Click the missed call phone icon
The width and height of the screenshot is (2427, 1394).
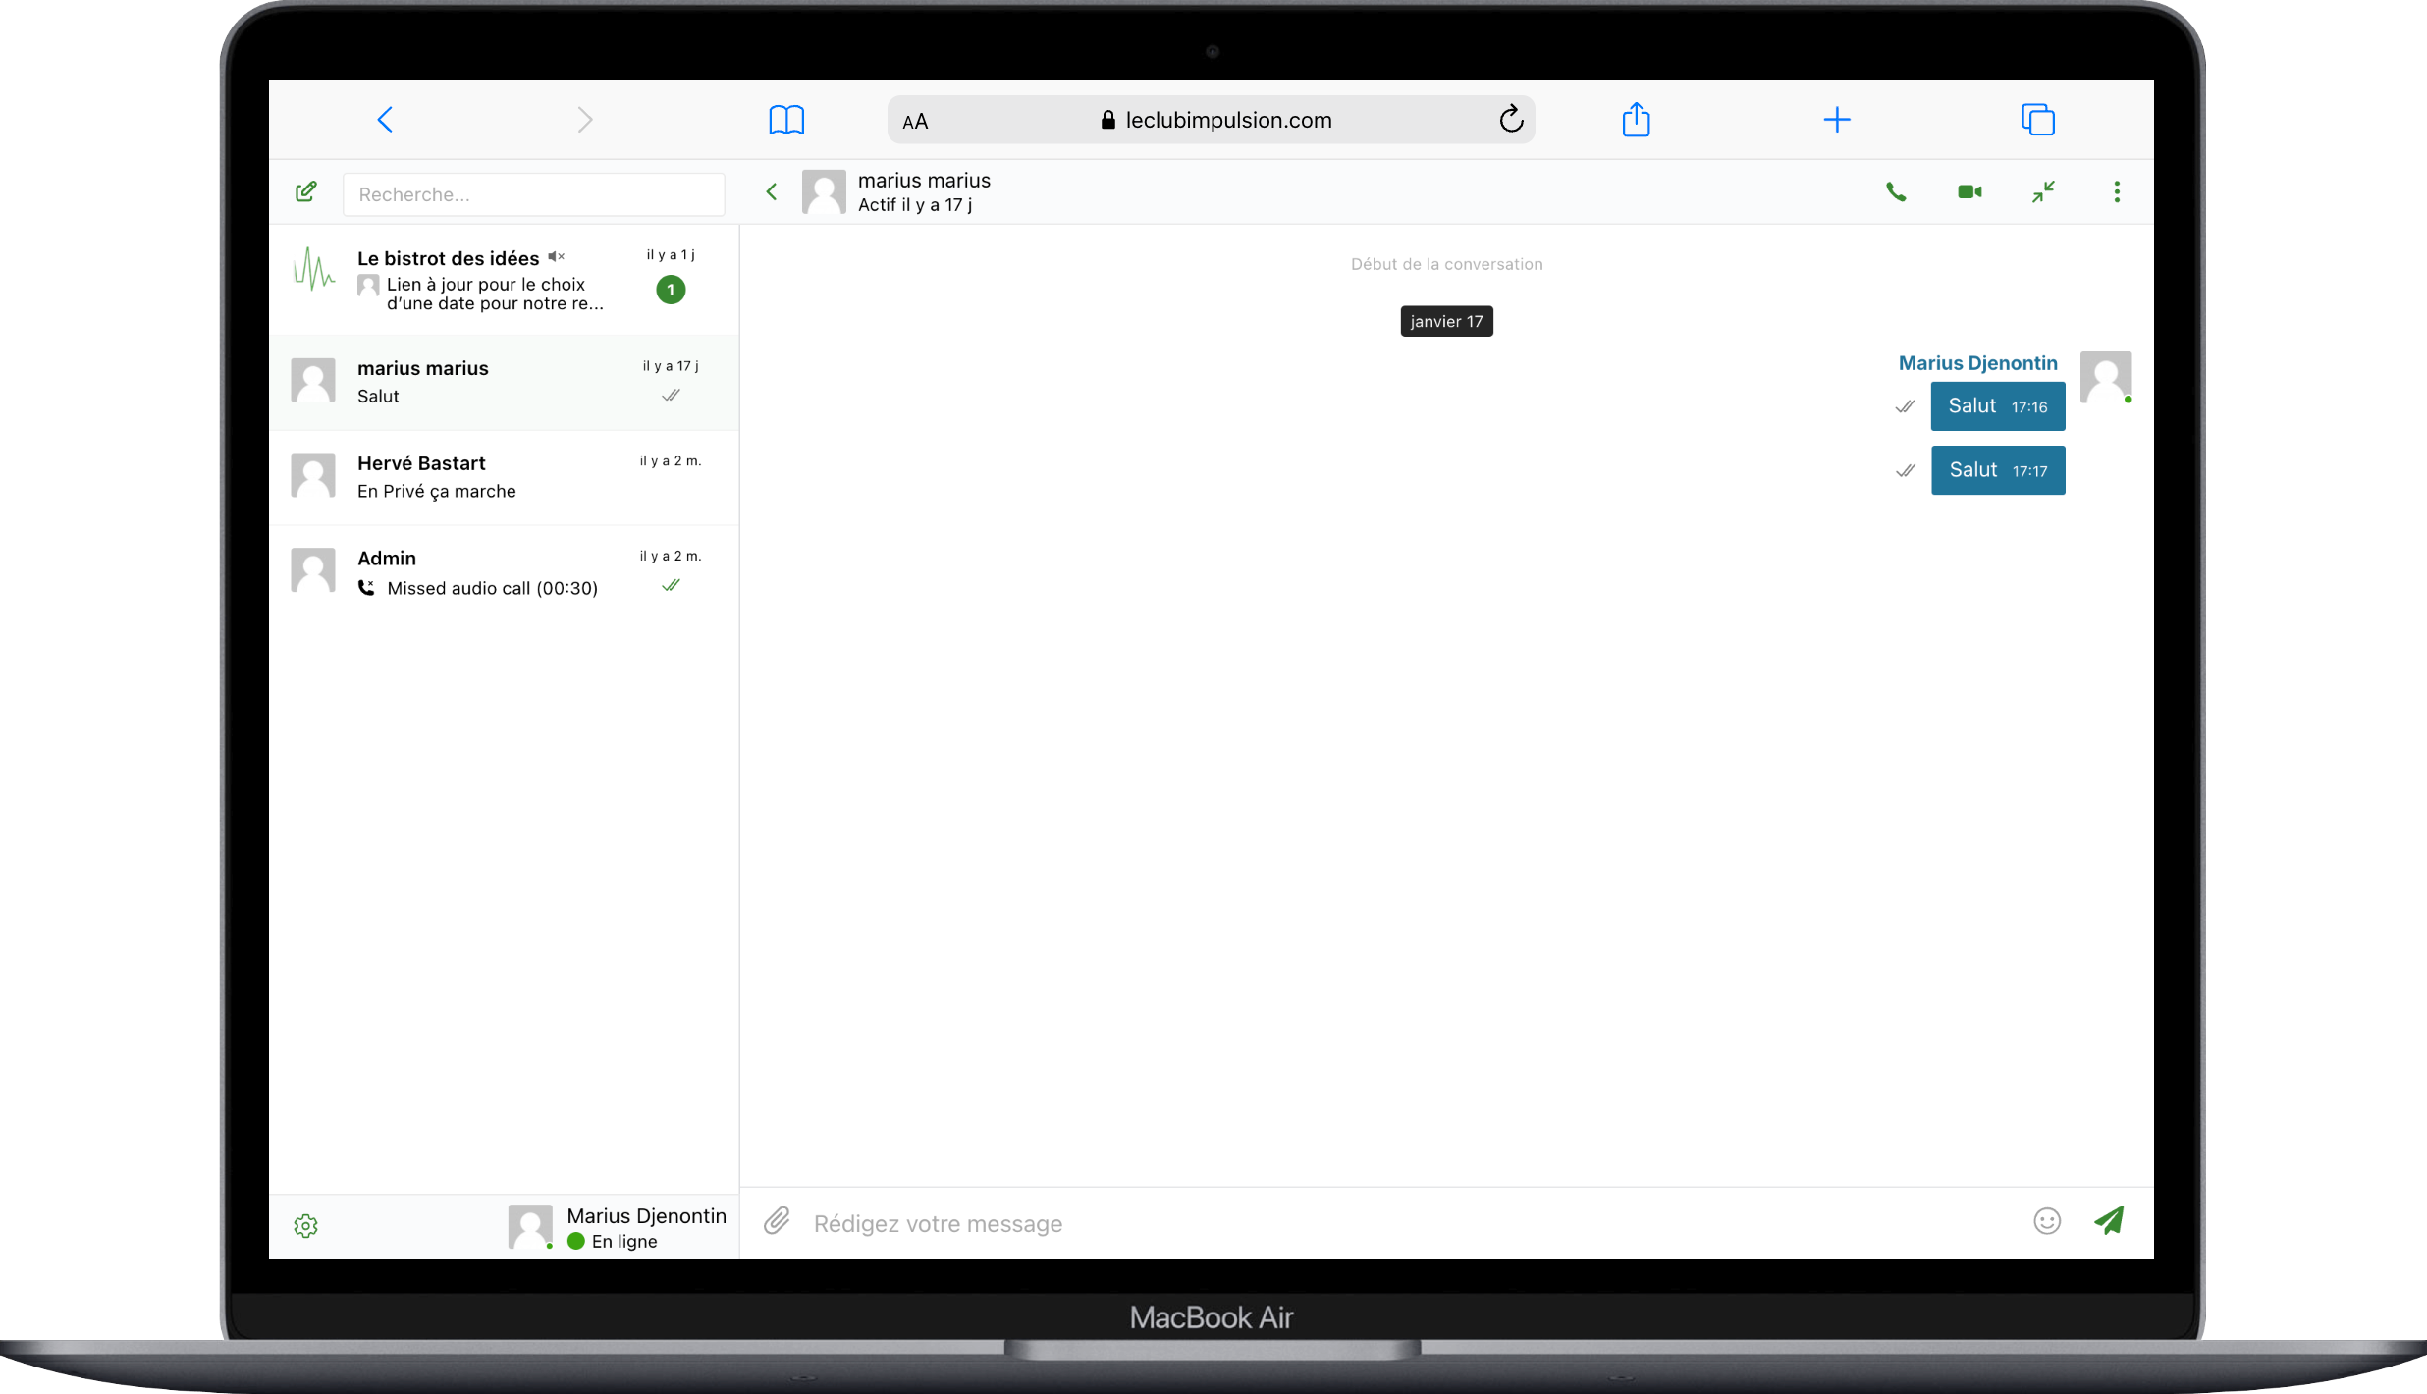point(366,588)
